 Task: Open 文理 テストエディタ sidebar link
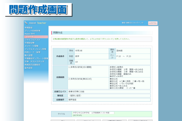(34, 61)
